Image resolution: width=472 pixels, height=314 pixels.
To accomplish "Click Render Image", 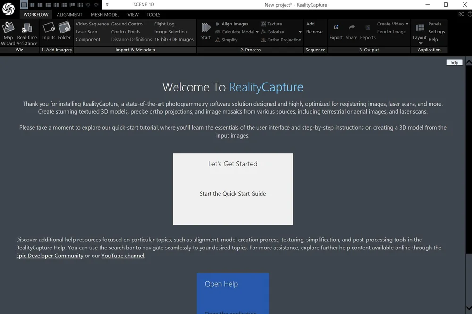I will tap(391, 32).
